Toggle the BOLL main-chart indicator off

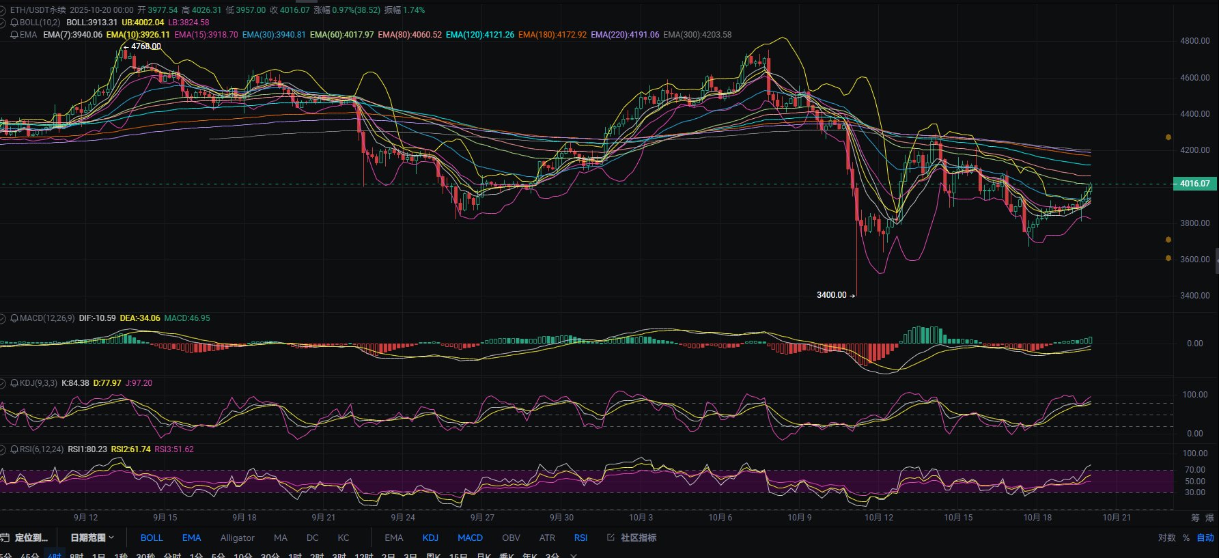tap(151, 538)
